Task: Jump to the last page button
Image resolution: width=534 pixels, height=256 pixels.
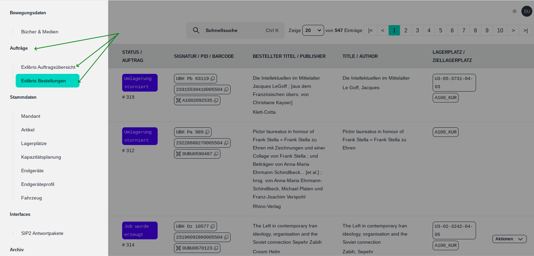Action: click(x=525, y=30)
